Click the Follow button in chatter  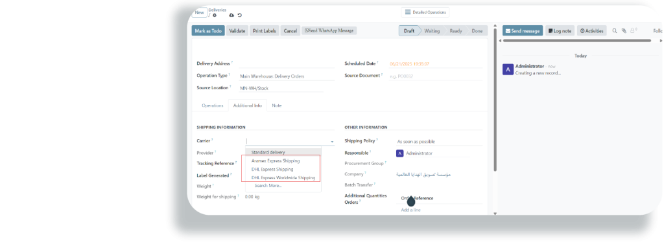(658, 31)
